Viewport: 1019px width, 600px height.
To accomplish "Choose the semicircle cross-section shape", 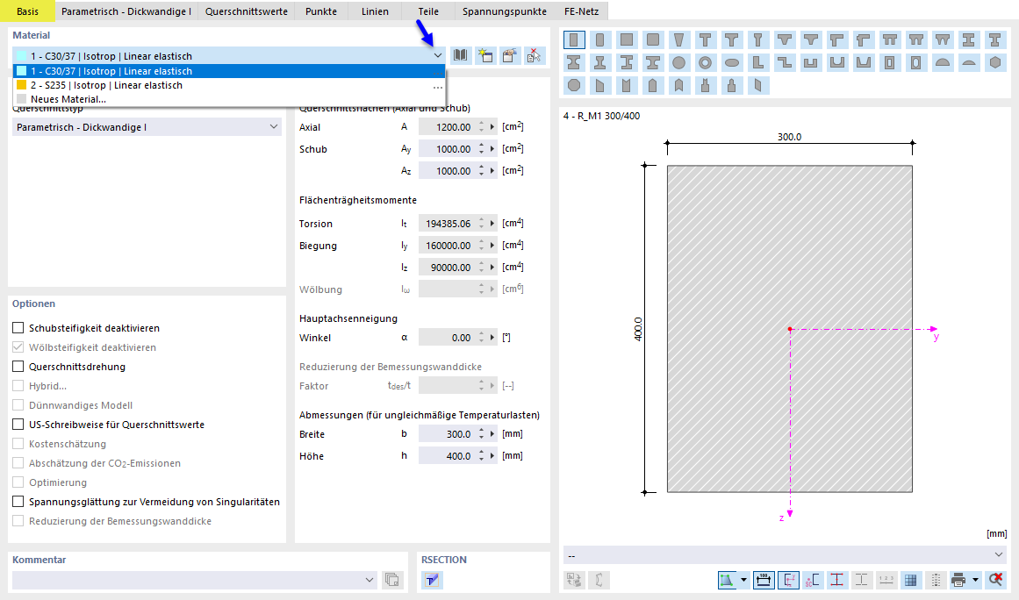I will 943,63.
